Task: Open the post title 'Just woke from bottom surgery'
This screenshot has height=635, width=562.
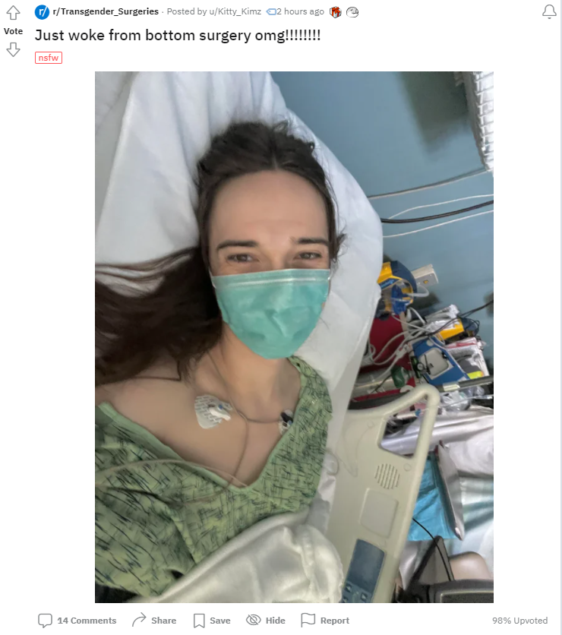Action: pos(178,35)
